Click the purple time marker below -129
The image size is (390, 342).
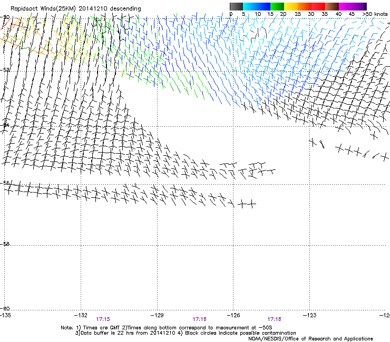click(199, 319)
